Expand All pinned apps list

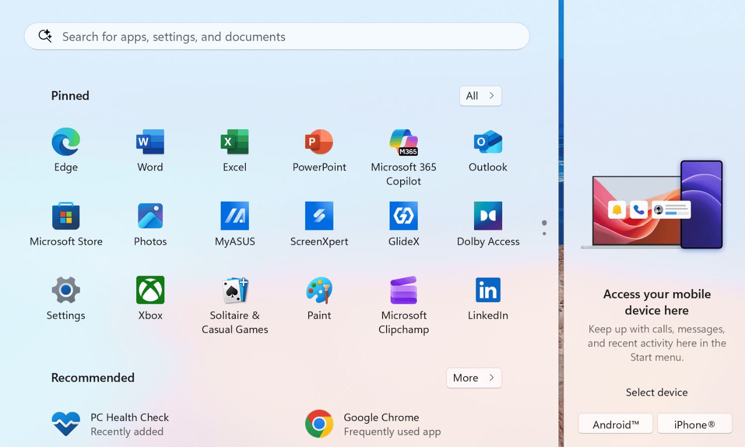coord(480,96)
